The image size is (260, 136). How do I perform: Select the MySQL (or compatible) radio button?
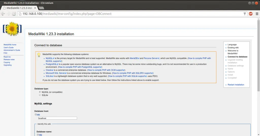click(40, 92)
